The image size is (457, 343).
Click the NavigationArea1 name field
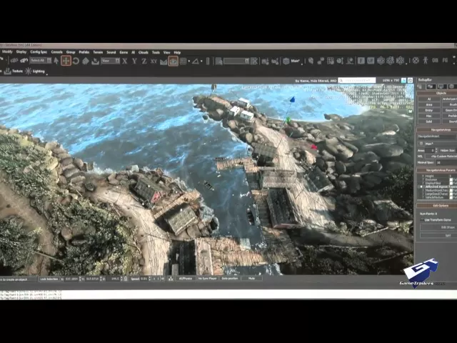436,136
